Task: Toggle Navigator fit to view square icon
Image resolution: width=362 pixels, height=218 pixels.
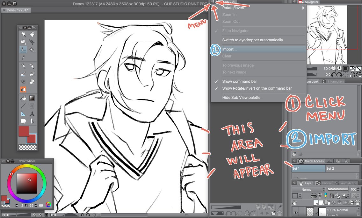Action: (x=346, y=68)
